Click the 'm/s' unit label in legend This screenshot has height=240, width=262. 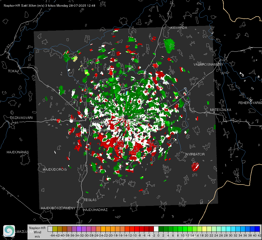tap(37, 237)
